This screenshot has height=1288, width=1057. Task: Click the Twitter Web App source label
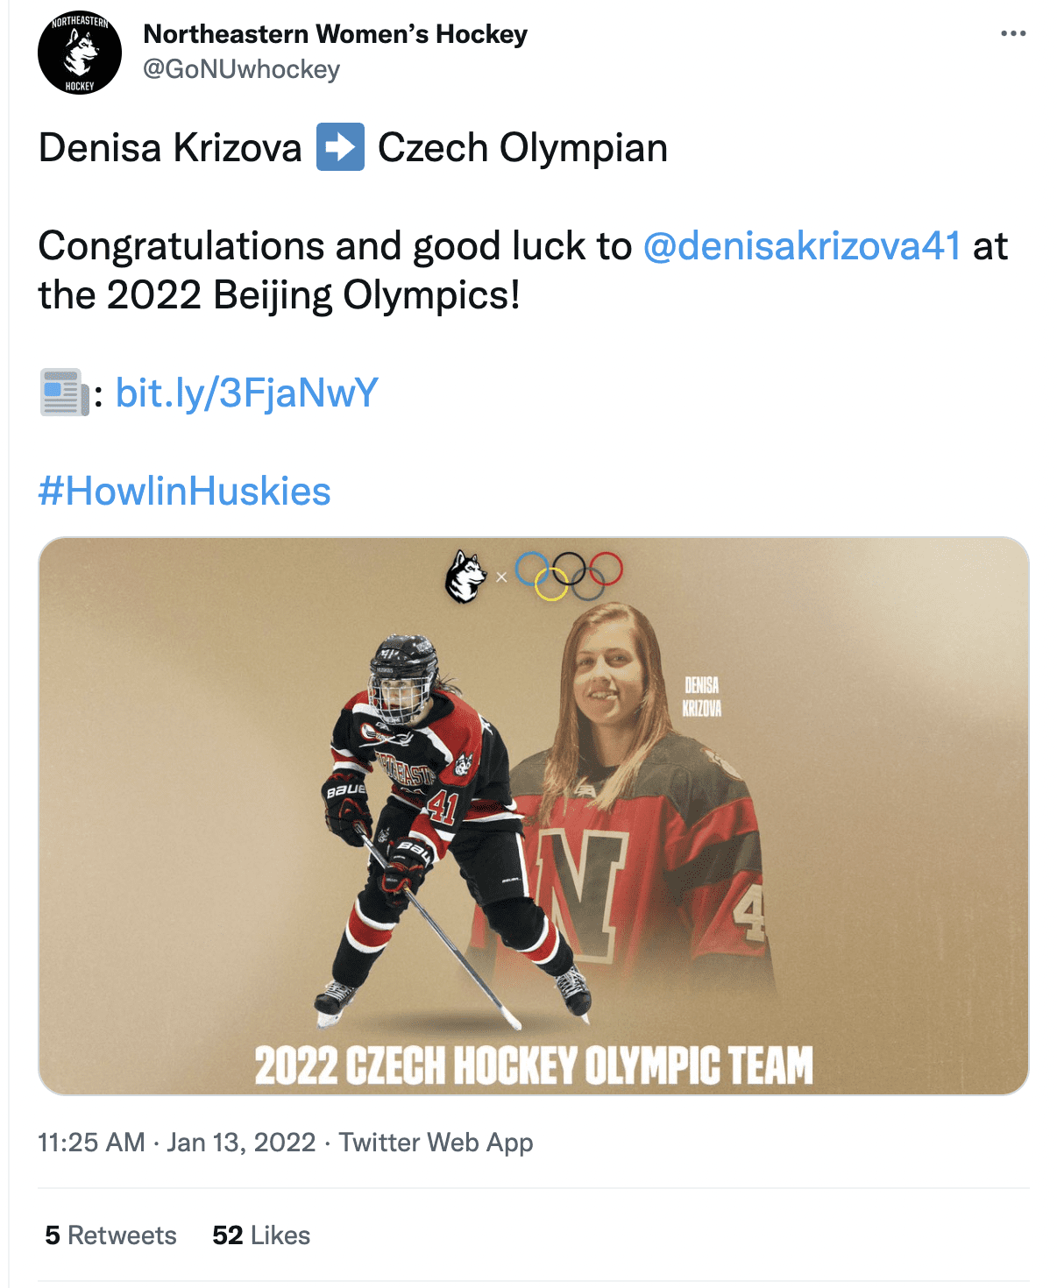click(x=436, y=1143)
